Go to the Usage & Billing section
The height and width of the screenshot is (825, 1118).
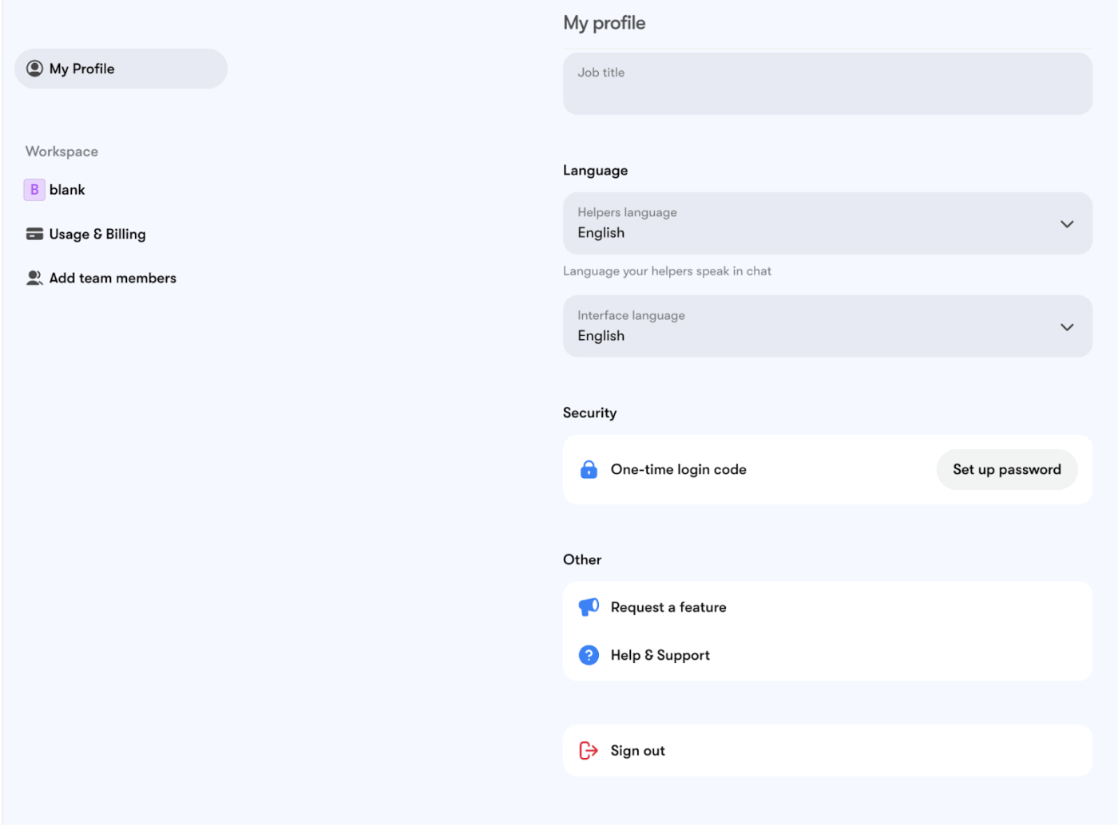[97, 234]
